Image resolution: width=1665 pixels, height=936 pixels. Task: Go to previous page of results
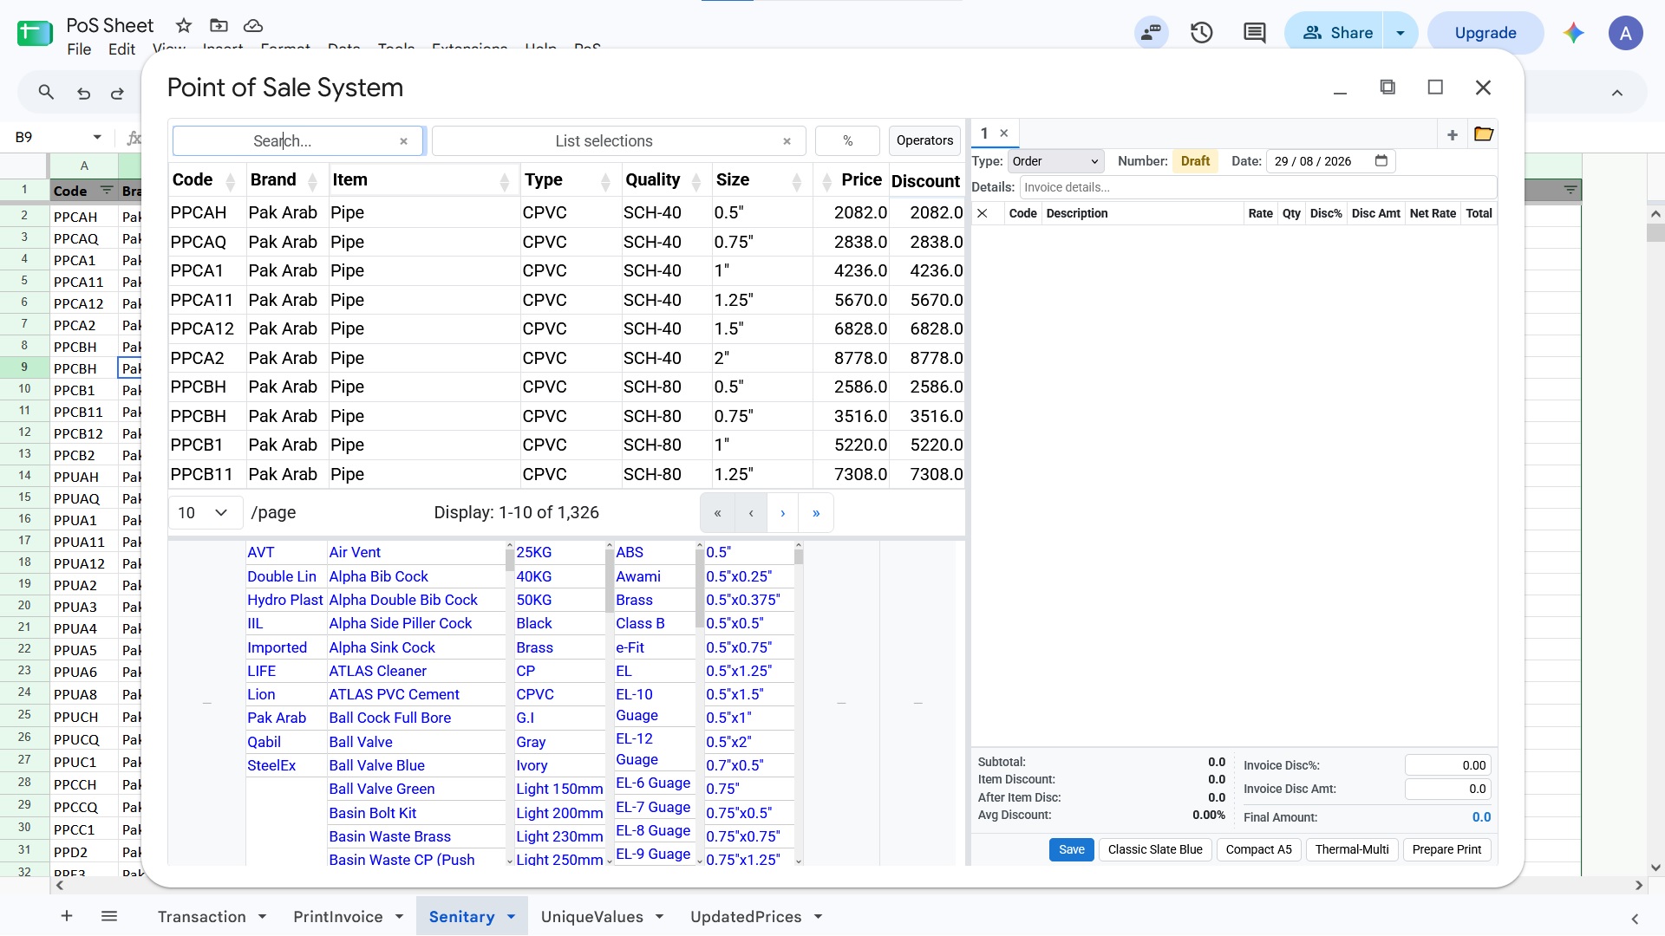pyautogui.click(x=751, y=513)
